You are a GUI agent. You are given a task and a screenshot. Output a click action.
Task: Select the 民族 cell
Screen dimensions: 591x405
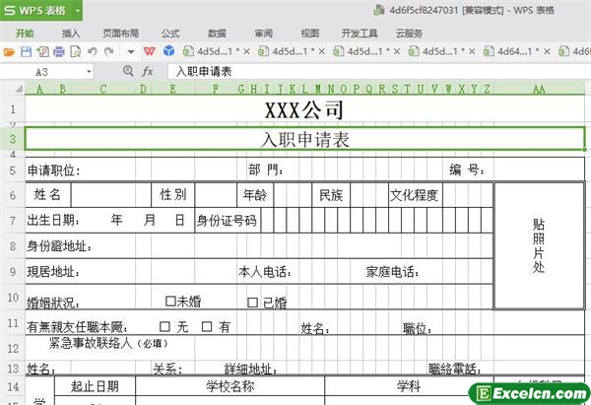[331, 195]
